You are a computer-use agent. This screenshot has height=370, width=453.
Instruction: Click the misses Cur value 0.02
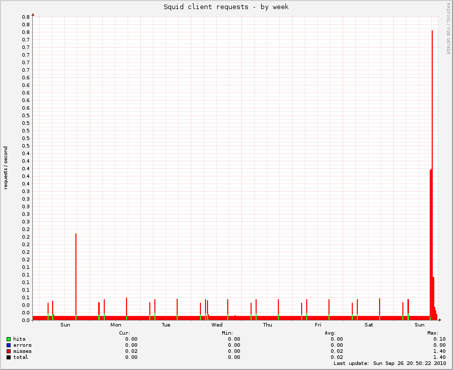[131, 351]
